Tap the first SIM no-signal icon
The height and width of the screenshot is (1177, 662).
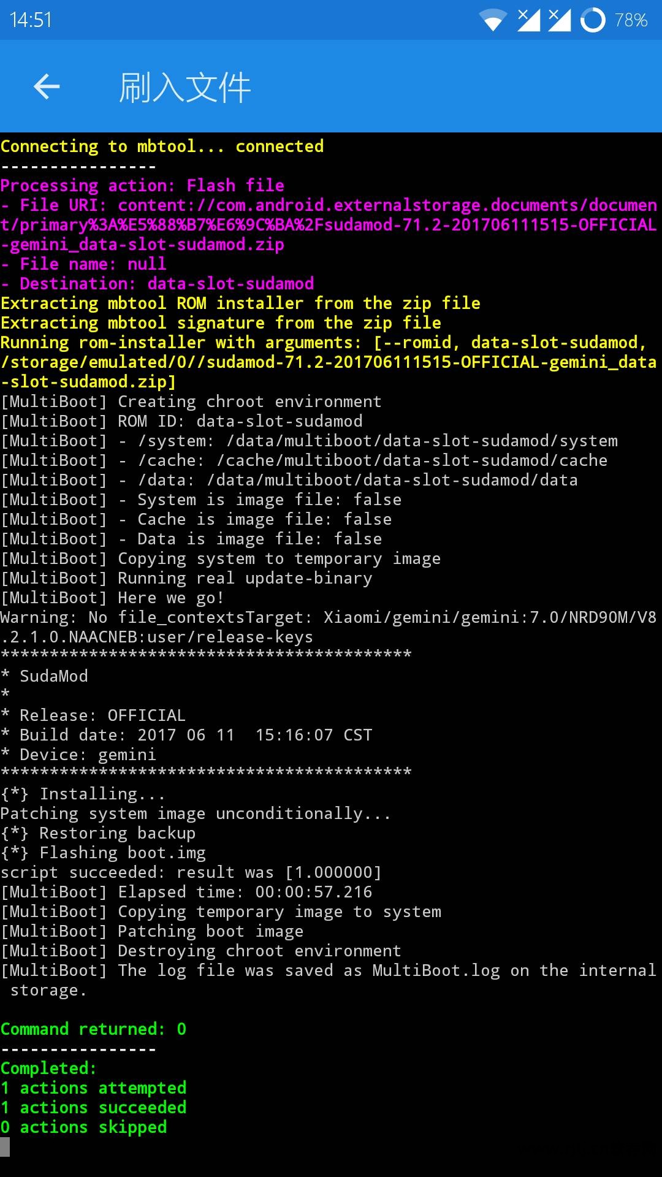528,20
